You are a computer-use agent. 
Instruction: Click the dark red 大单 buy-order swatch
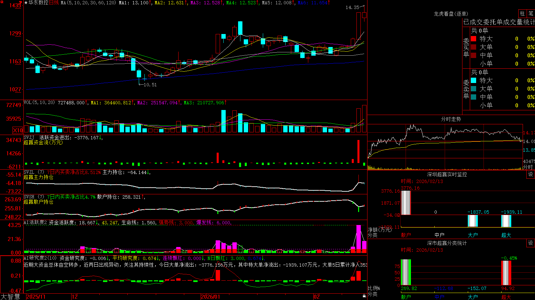[473, 47]
